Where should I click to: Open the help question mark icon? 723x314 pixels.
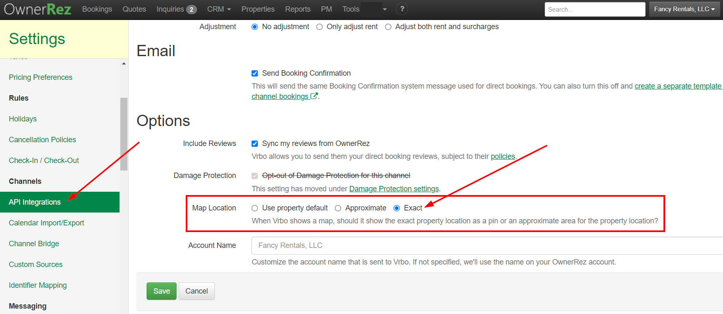pyautogui.click(x=402, y=9)
